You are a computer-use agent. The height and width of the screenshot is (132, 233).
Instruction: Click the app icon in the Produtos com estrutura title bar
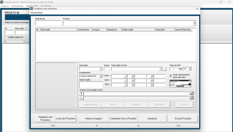32,9
